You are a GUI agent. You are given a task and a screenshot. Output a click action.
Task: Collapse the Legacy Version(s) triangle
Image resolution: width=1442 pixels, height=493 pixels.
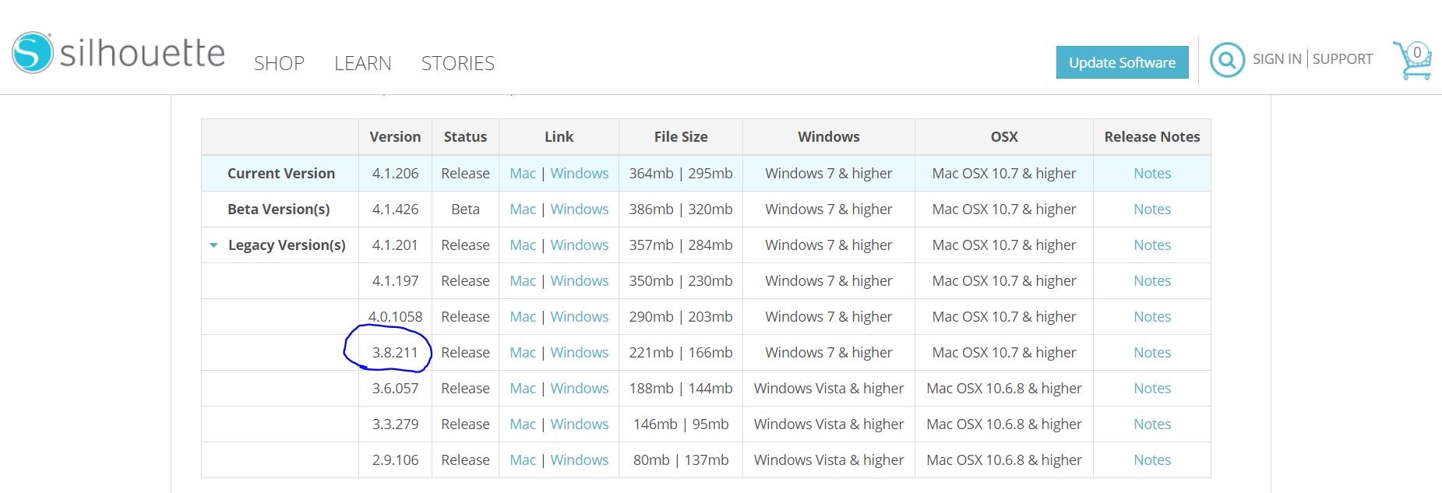213,245
